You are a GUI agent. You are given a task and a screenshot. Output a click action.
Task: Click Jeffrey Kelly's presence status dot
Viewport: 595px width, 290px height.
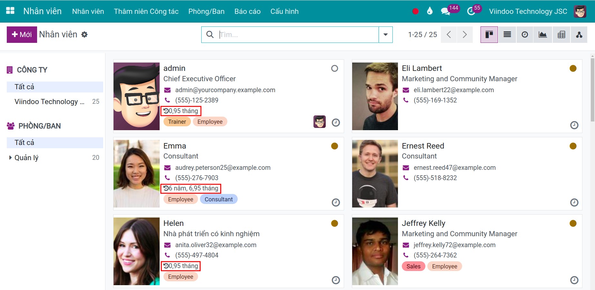click(573, 223)
